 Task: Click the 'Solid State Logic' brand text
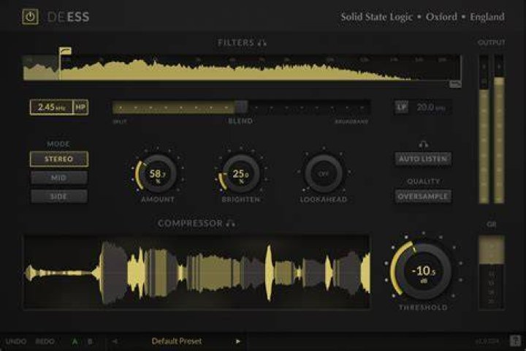tap(376, 17)
